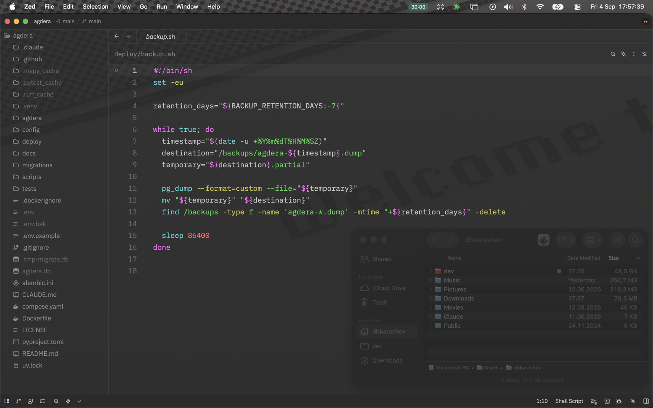Click the project search icon in status bar

[56, 401]
